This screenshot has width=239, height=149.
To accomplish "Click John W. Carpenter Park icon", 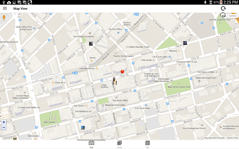I will (x=220, y=23).
